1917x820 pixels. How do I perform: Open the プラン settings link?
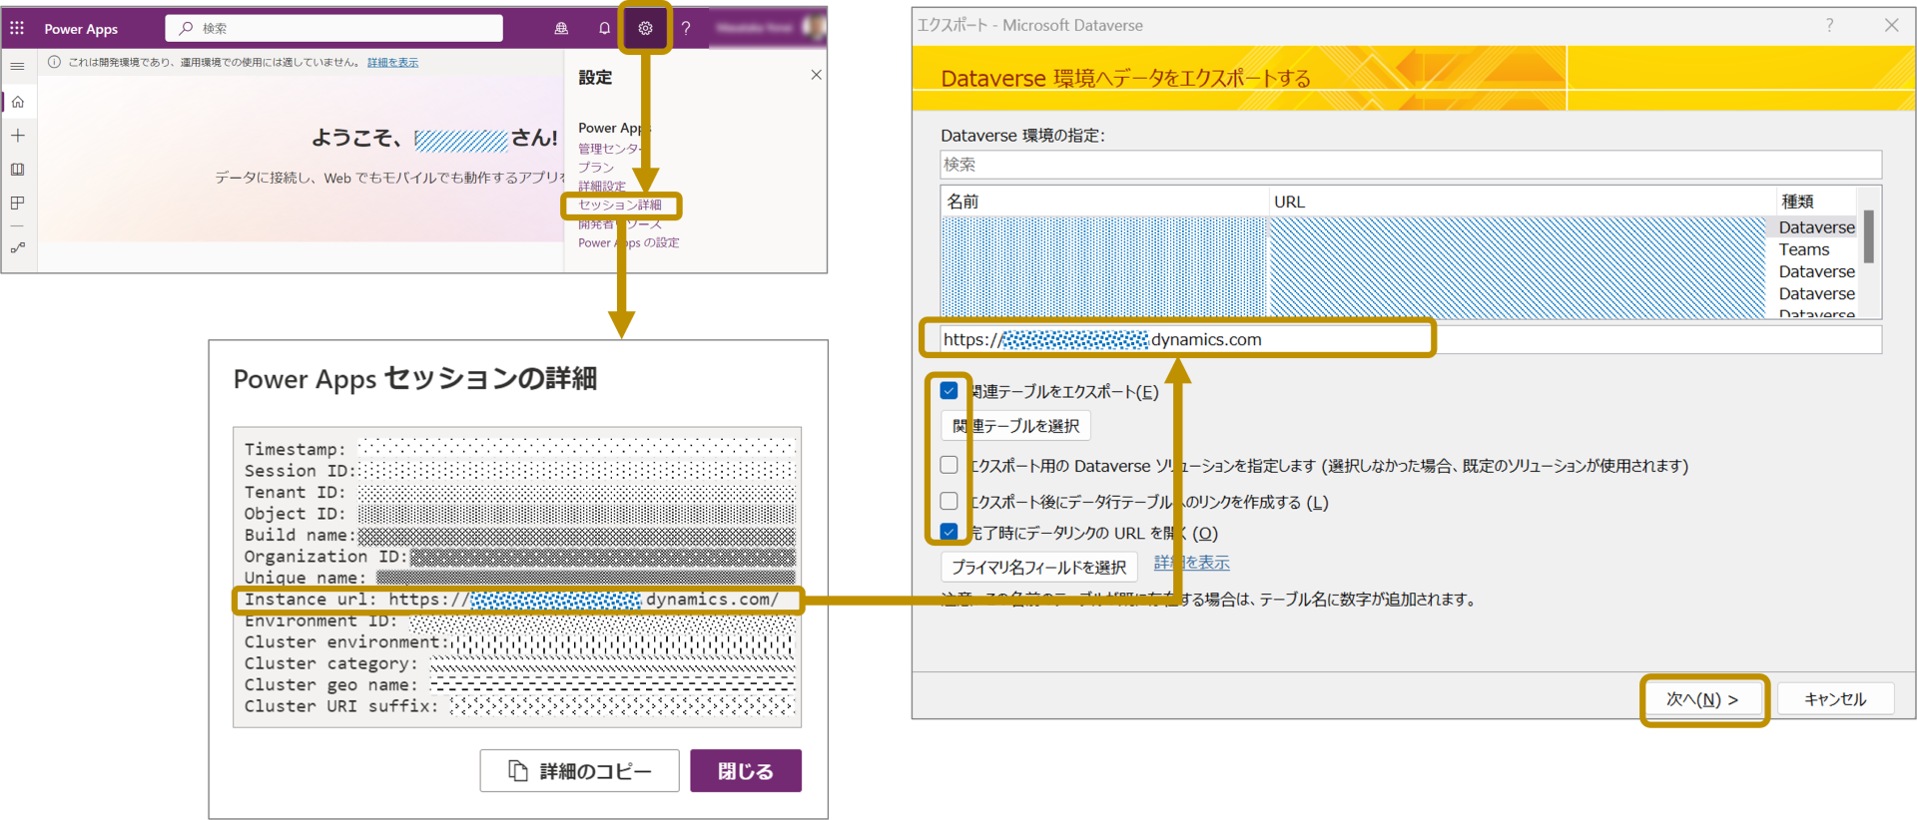click(x=596, y=168)
